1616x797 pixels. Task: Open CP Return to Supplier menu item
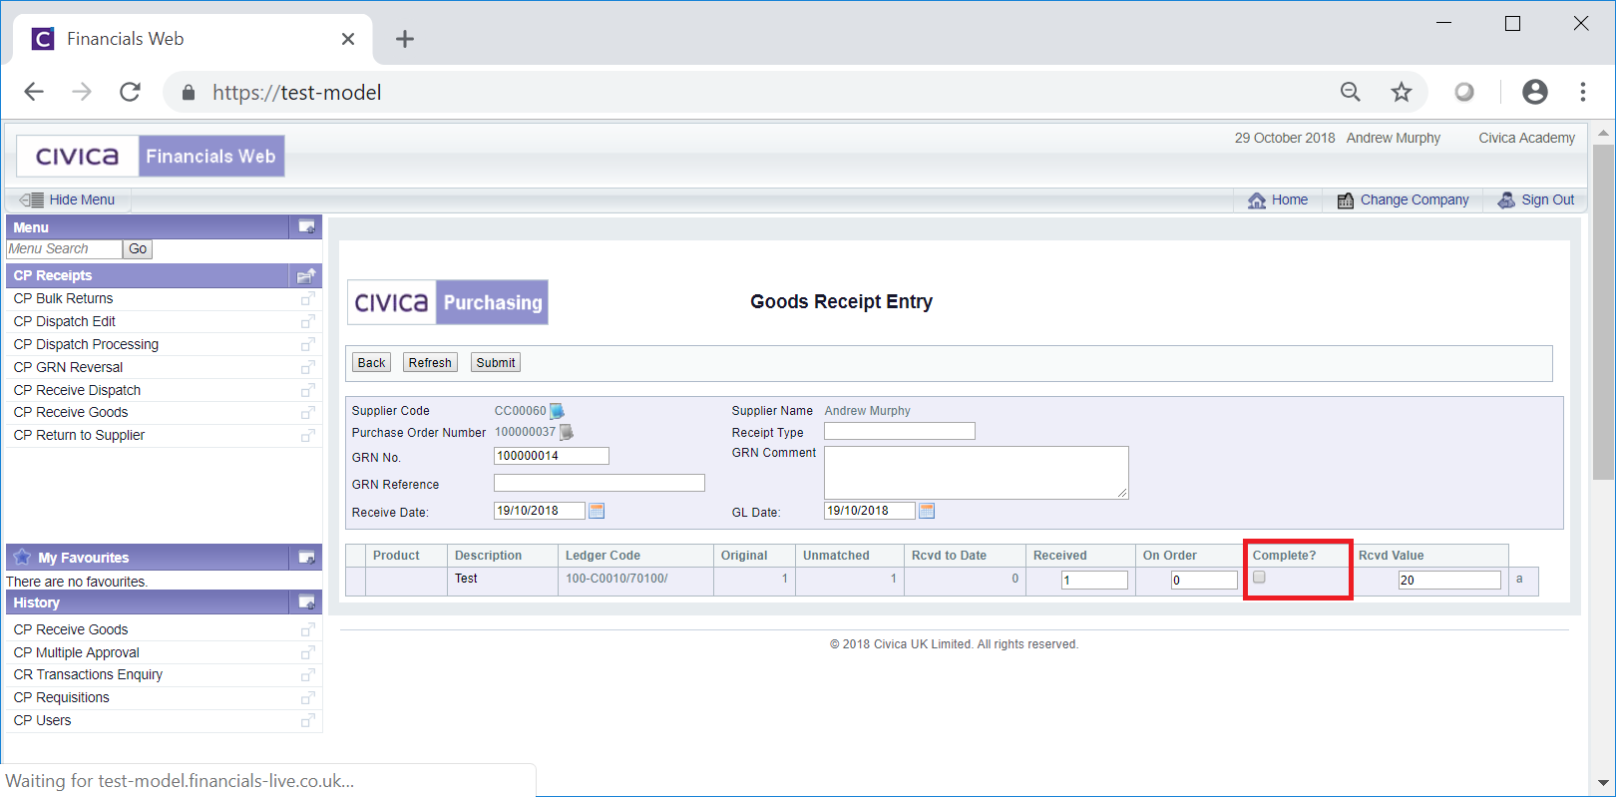[x=79, y=435]
